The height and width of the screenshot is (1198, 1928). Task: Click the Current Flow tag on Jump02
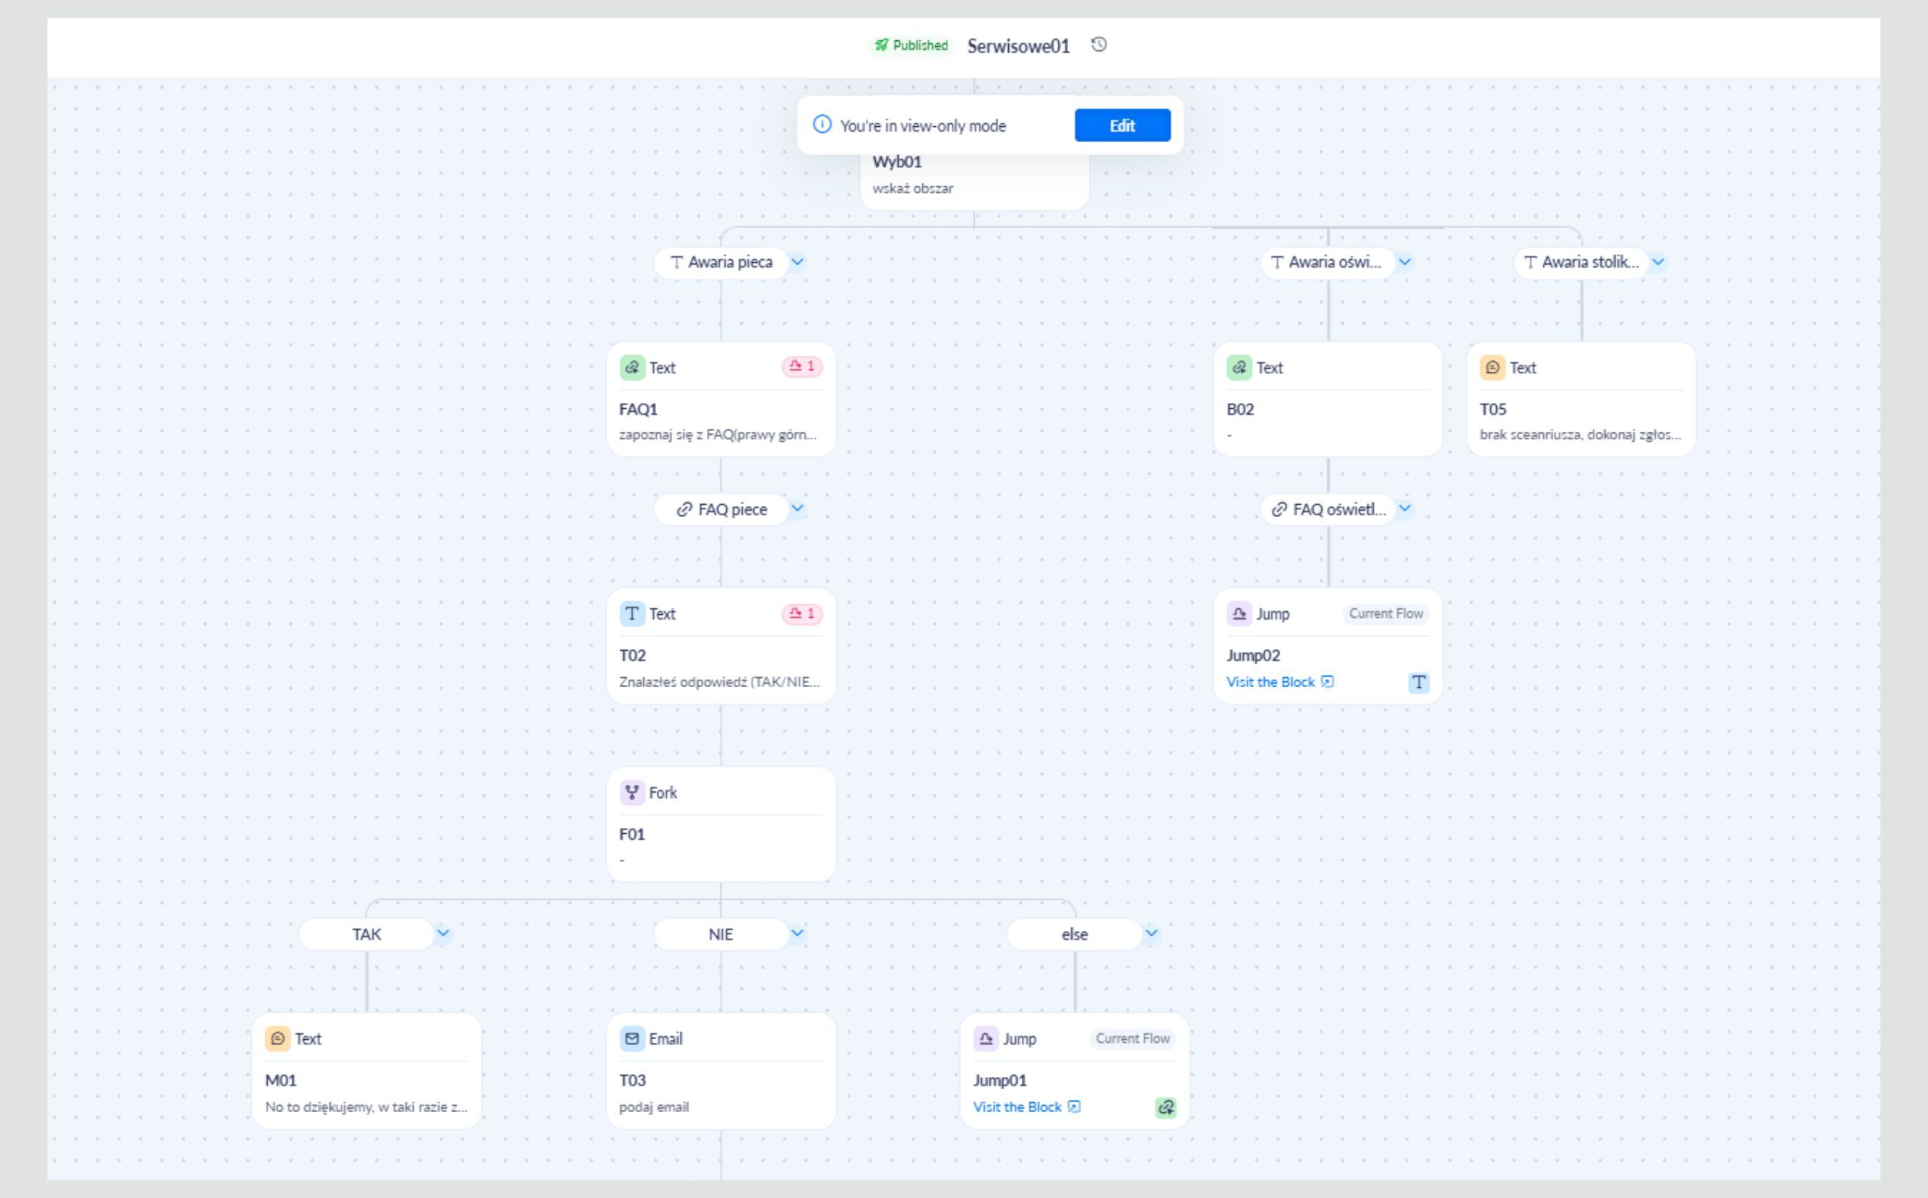1386,614
